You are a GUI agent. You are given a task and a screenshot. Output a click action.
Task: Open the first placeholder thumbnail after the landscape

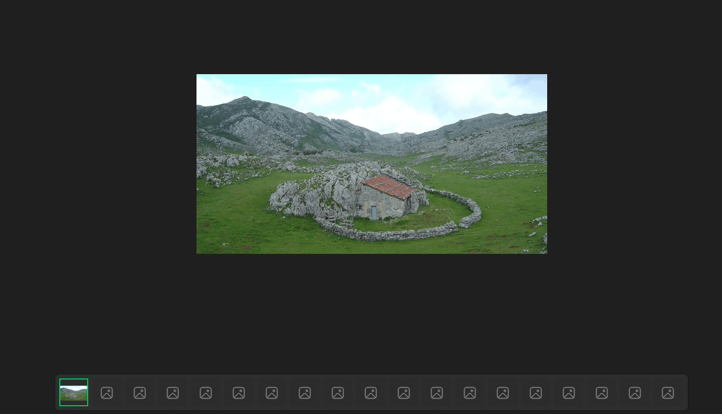tap(107, 393)
